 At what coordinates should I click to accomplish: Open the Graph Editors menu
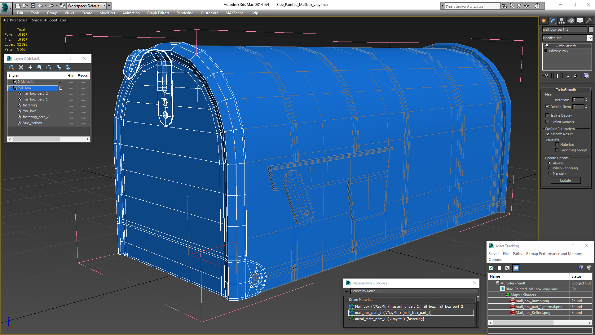pyautogui.click(x=158, y=13)
